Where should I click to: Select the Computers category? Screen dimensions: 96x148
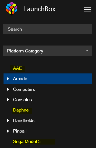click(x=24, y=89)
